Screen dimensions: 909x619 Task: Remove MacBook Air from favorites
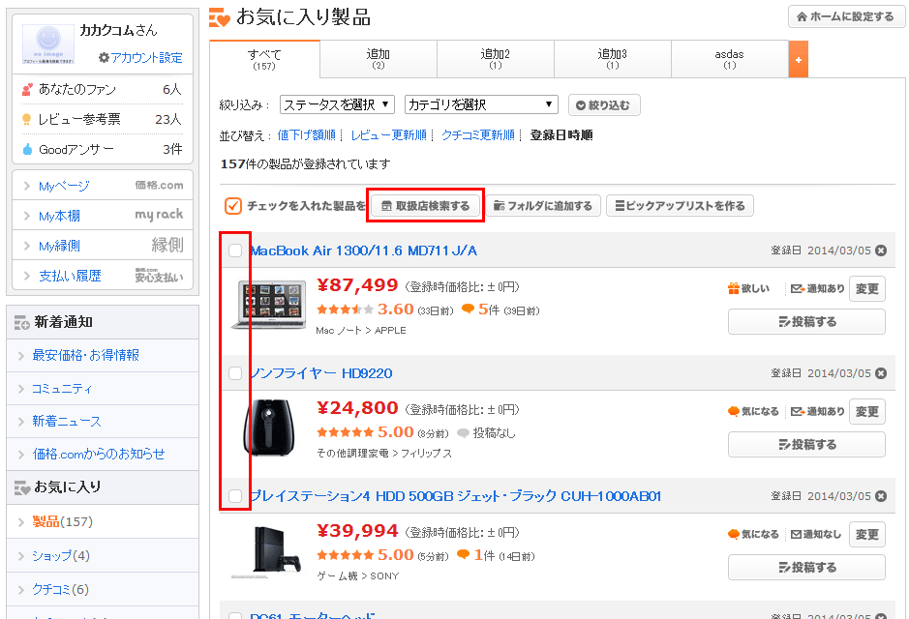click(x=881, y=251)
